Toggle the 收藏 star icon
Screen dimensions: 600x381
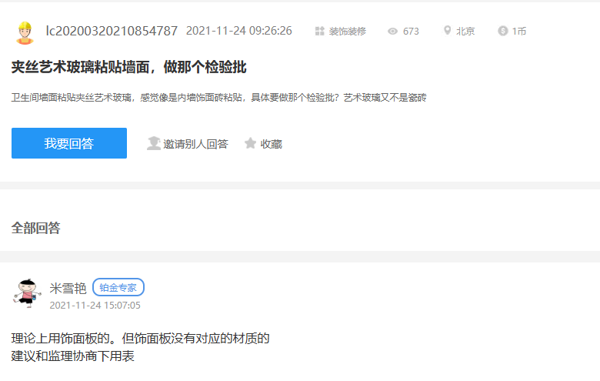click(250, 143)
